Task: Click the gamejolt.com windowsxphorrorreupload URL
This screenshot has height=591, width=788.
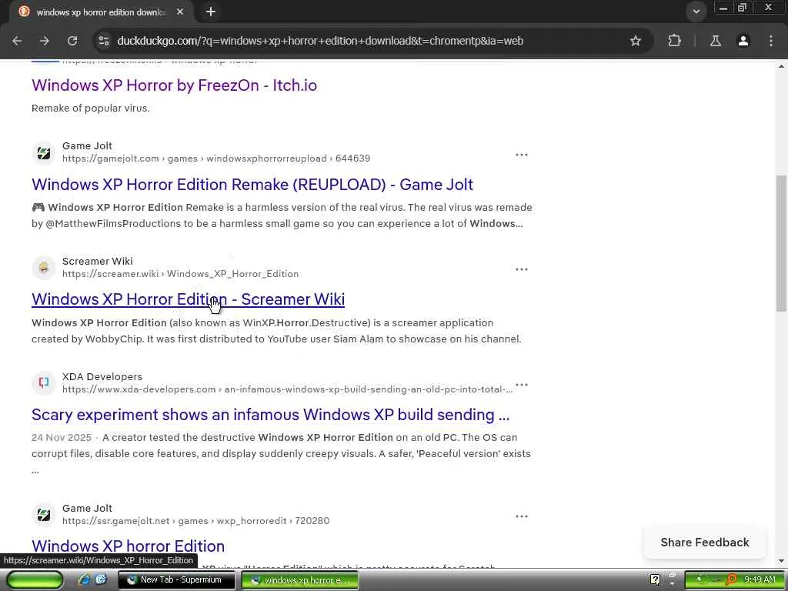Action: click(216, 159)
